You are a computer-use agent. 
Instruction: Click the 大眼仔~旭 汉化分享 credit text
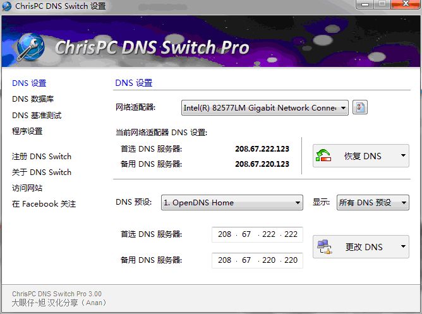(59, 303)
